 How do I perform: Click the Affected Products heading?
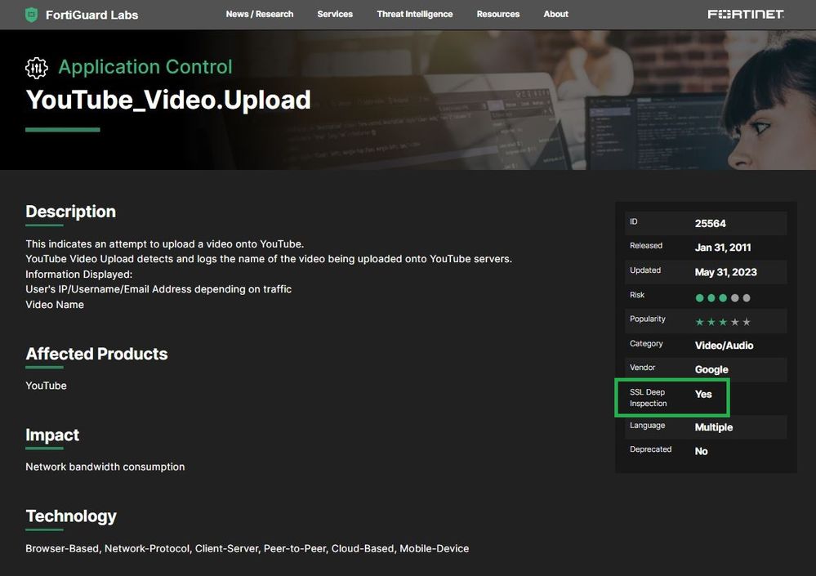[x=97, y=354]
